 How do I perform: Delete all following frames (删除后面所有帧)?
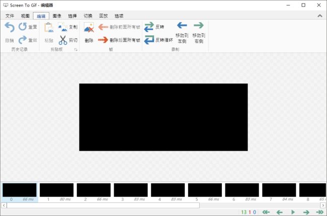119,40
